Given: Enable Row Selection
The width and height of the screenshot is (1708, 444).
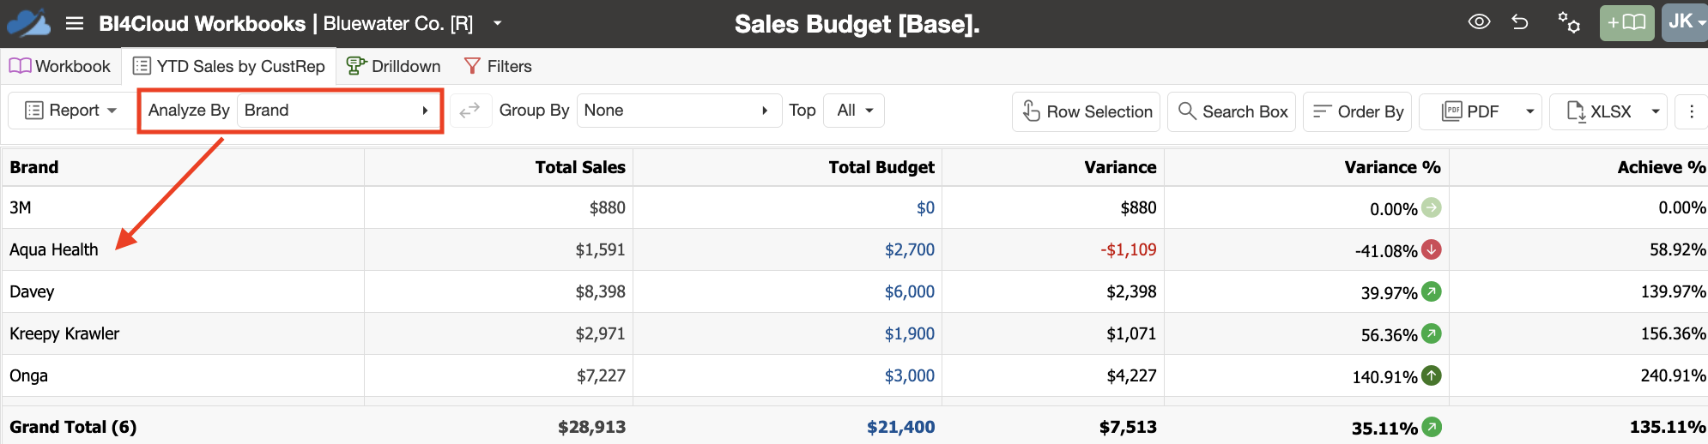Looking at the screenshot, I should pos(1086,111).
